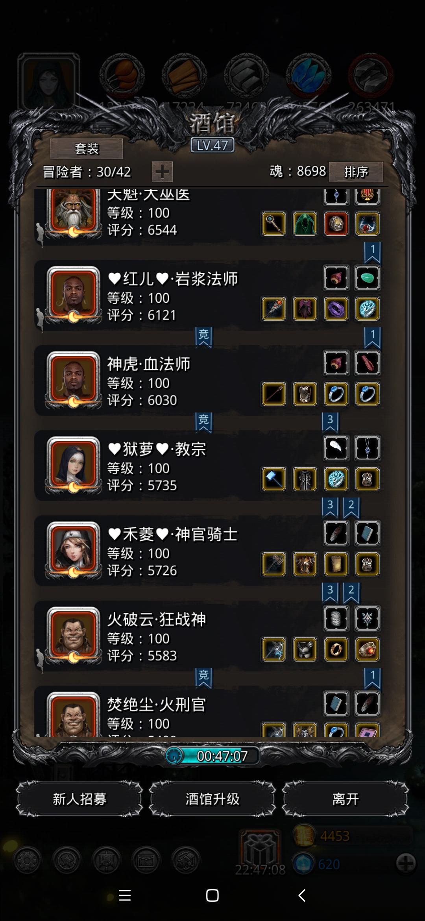
Task: Select 红儿·岩浆法师's staff weapon icon
Action: click(x=274, y=309)
